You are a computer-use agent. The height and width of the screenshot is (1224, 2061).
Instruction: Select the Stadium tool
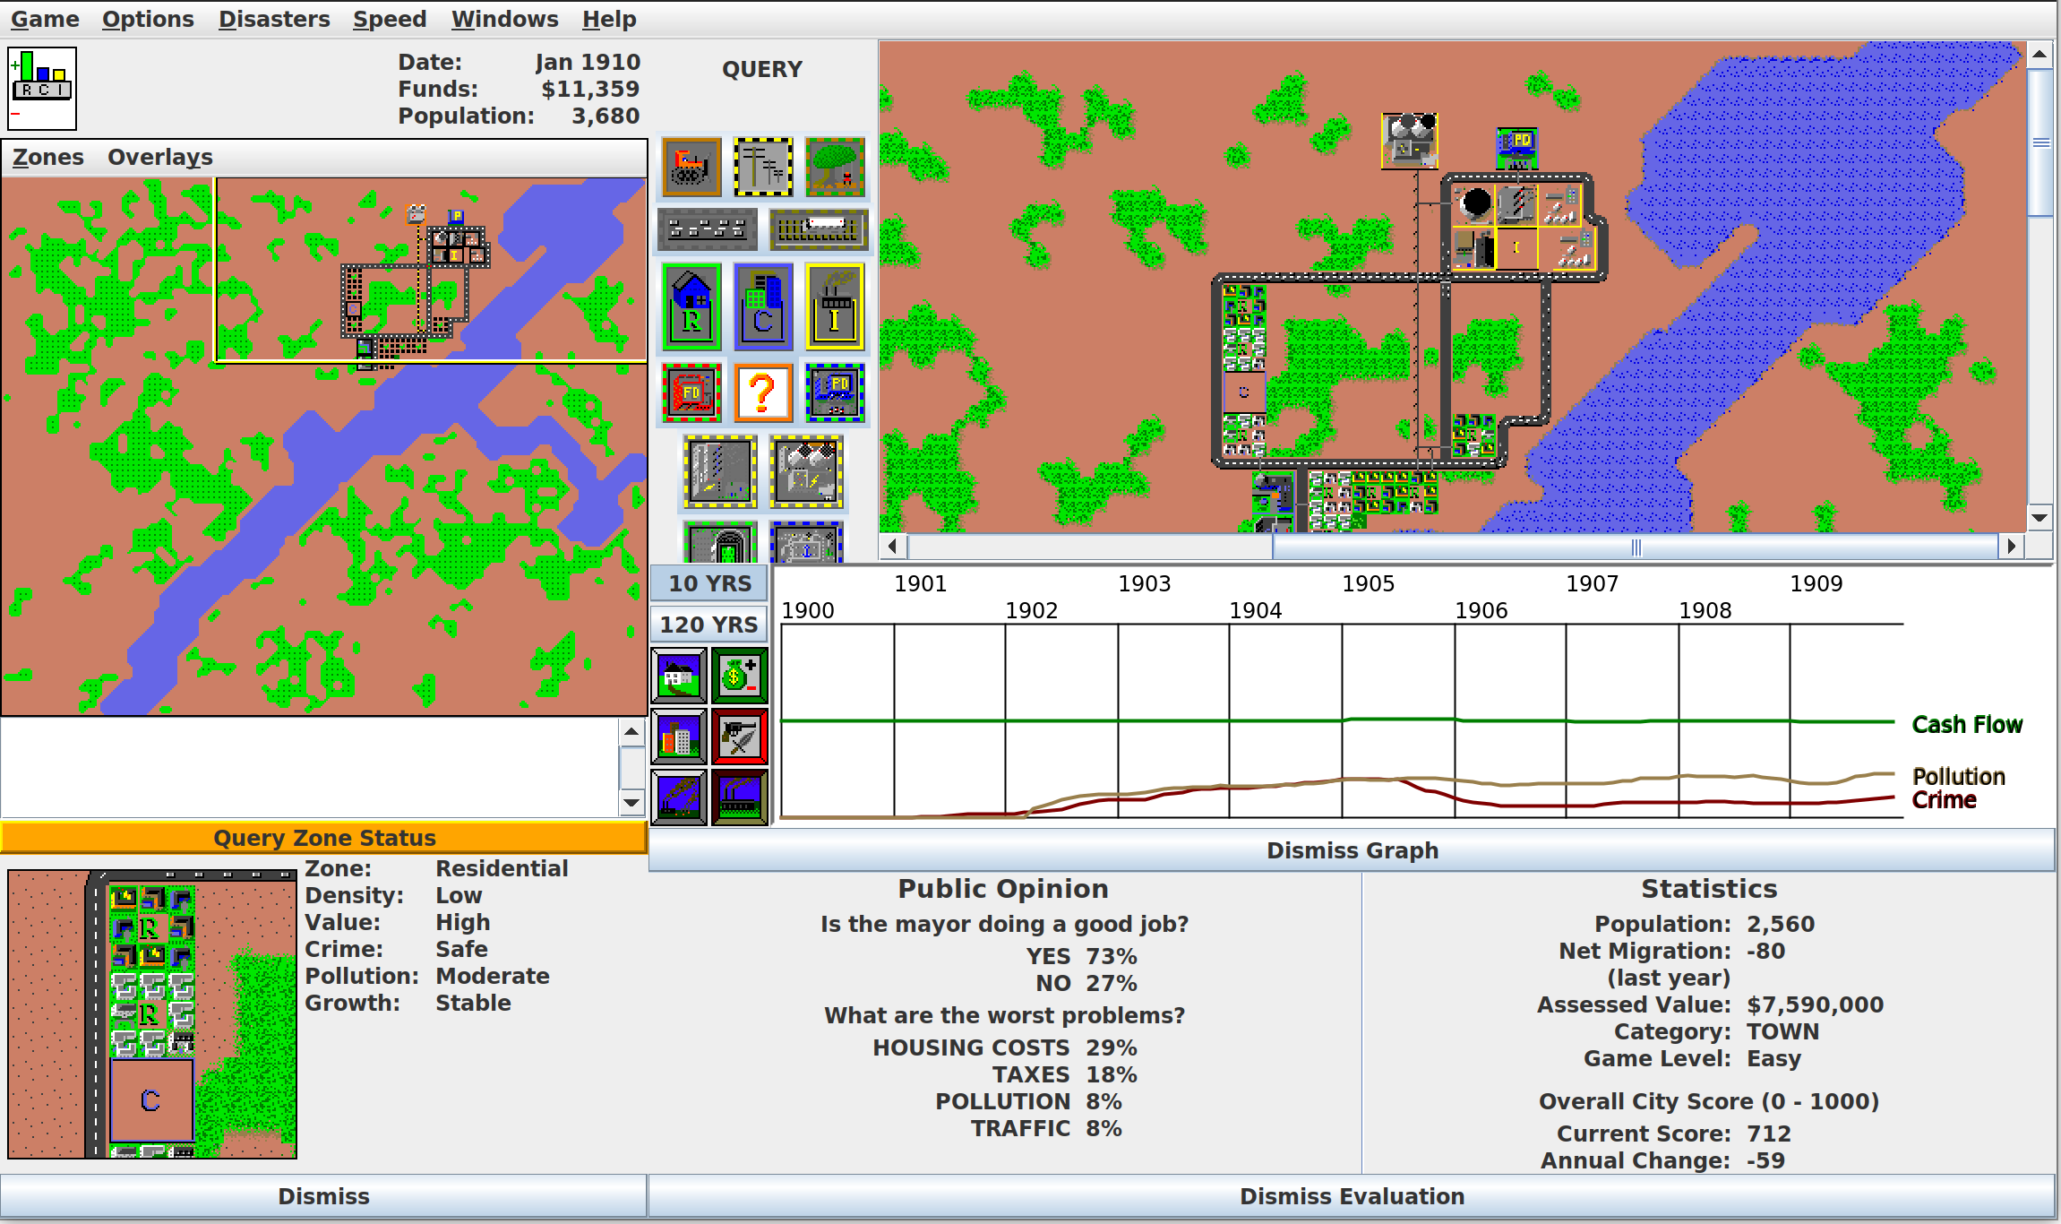[720, 542]
